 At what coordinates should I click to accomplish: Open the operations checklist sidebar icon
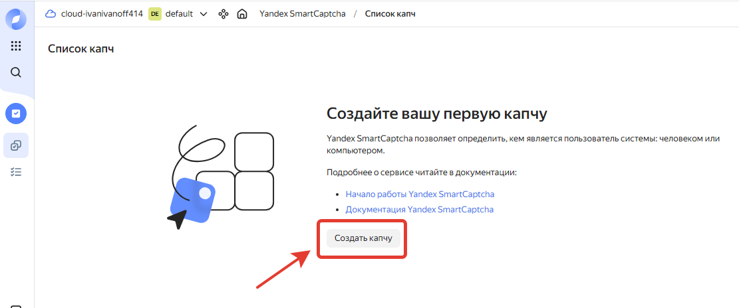16,172
